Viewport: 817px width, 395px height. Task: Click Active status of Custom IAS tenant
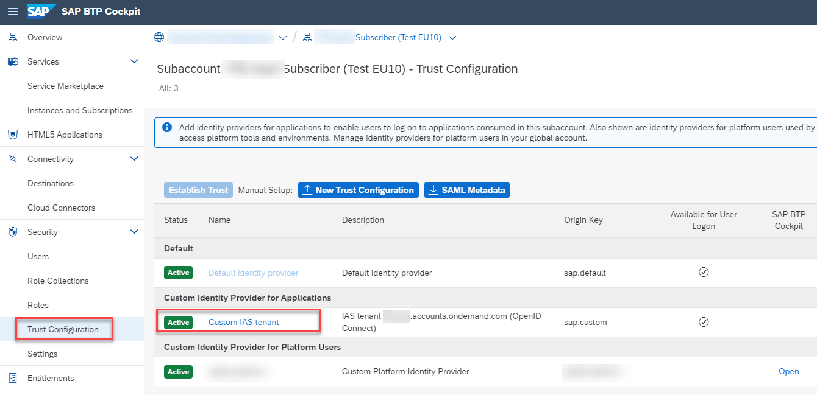click(x=179, y=322)
